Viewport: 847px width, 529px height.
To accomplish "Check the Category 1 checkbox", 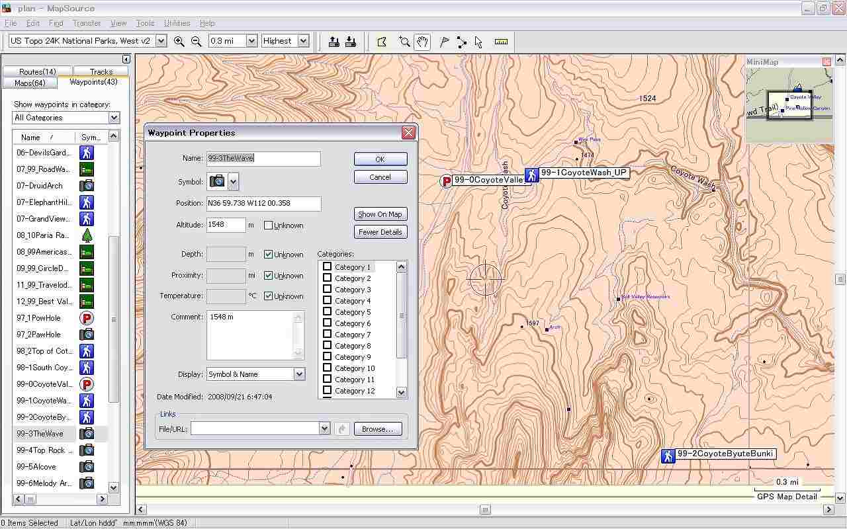I will click(327, 267).
